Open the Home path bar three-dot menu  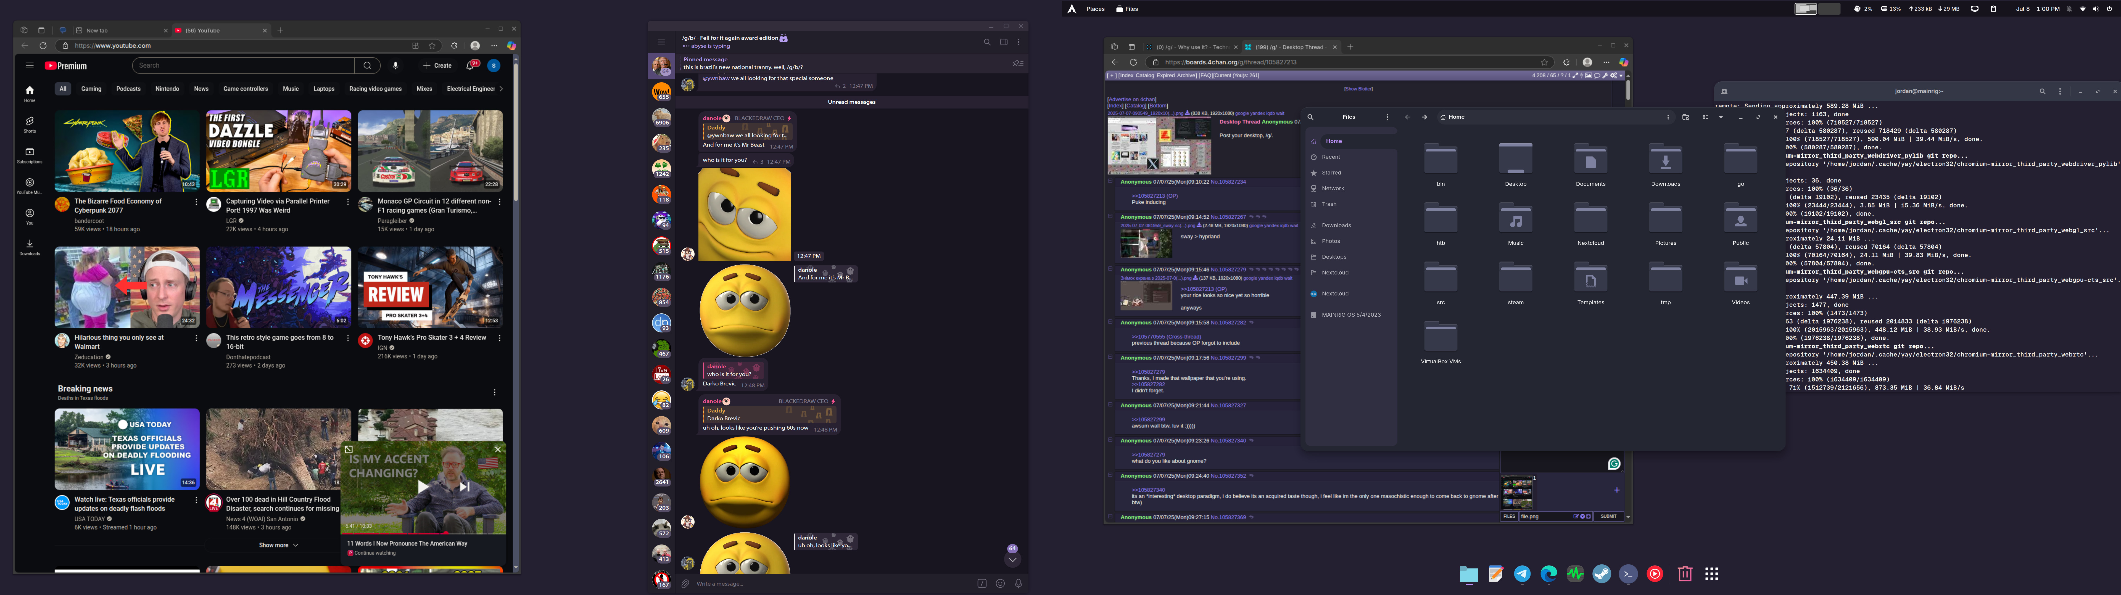point(1668,117)
